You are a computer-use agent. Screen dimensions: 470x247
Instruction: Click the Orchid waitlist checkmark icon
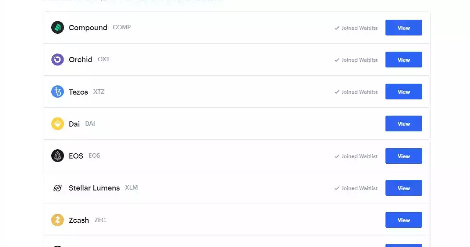coord(337,60)
